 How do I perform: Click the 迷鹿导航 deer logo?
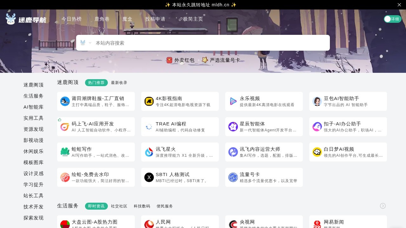click(x=11, y=19)
